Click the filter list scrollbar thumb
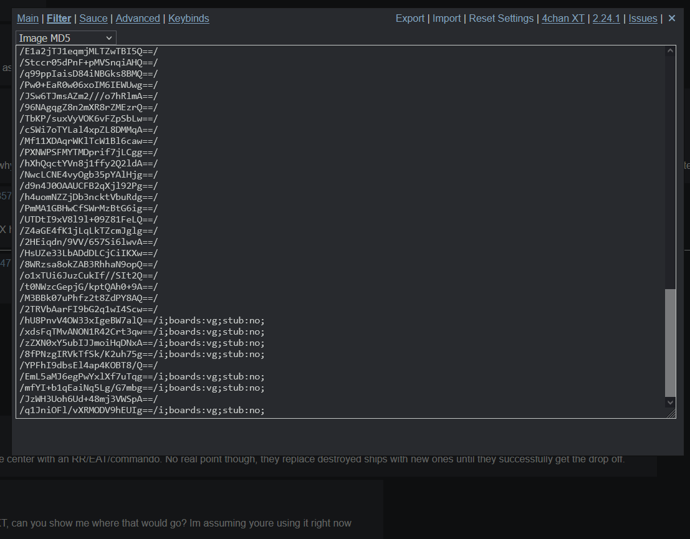The height and width of the screenshot is (539, 690). [x=670, y=343]
